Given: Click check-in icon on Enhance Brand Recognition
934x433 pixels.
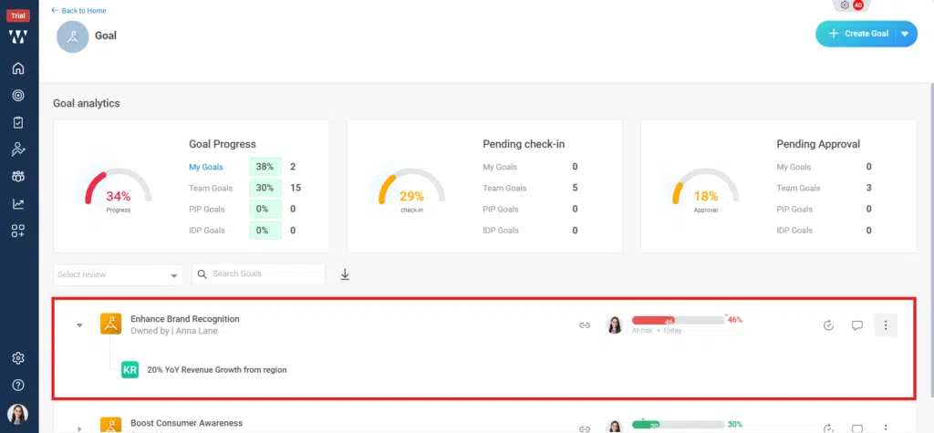Looking at the screenshot, I should point(828,325).
